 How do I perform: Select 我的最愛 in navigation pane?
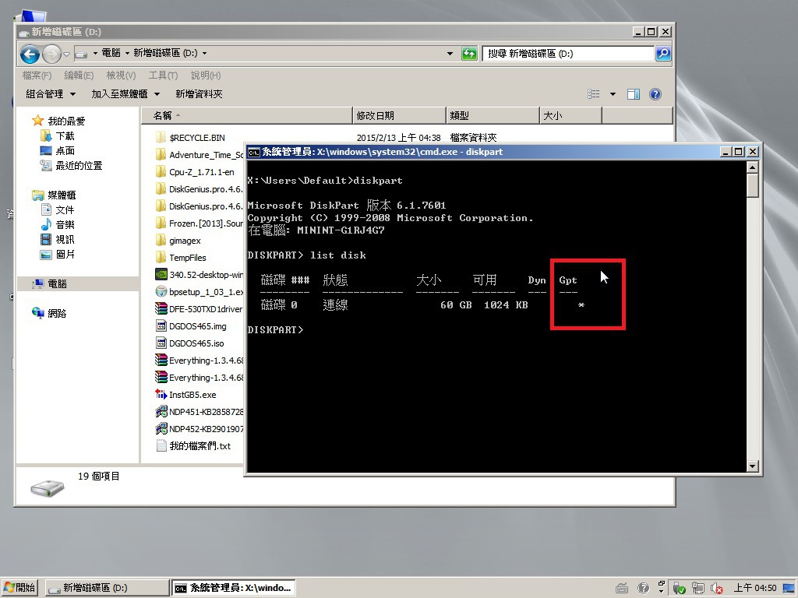coord(66,121)
